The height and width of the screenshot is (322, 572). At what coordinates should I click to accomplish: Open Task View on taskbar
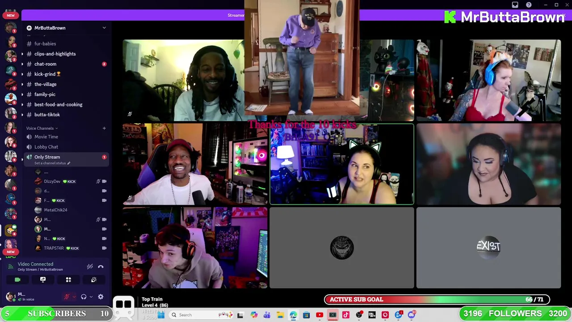click(240, 315)
